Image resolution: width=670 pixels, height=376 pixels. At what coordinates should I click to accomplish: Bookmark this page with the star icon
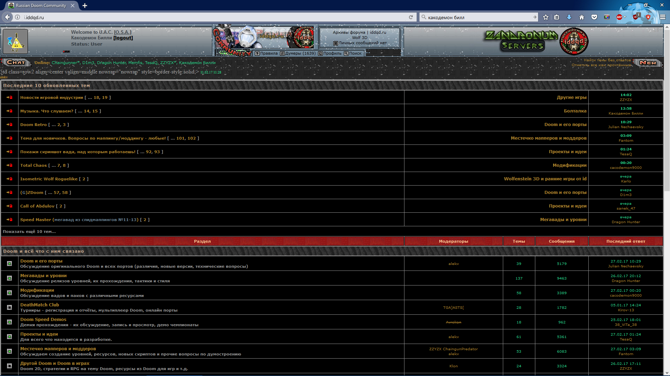click(x=546, y=17)
